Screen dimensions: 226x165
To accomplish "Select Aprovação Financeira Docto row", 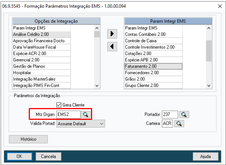I will pyautogui.click(x=42, y=41).
